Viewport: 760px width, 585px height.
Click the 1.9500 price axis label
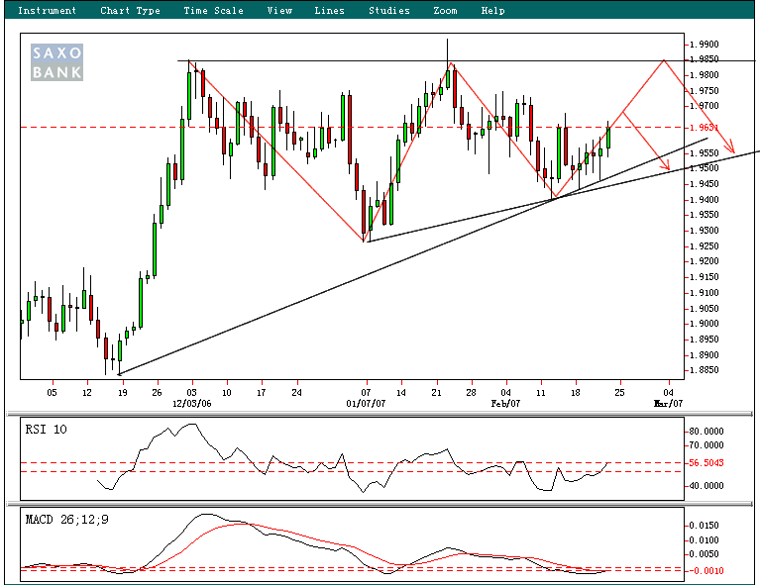point(705,168)
